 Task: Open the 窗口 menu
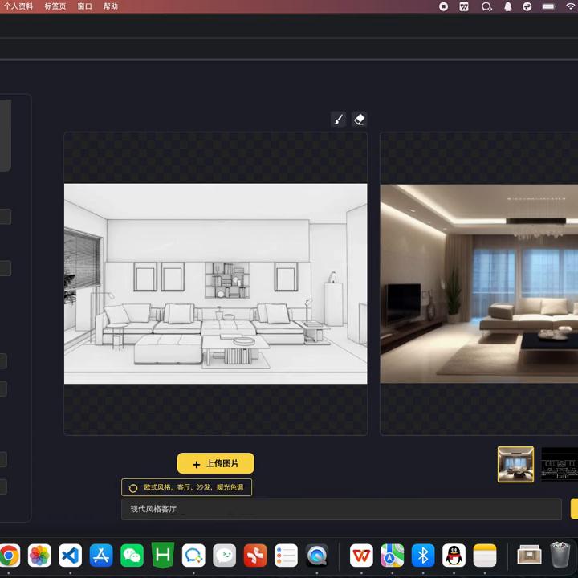84,6
